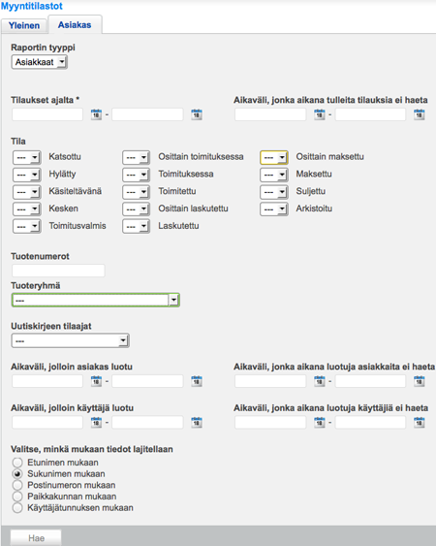
Task: Open end calendar for käyttäjä luotu period
Action: (197, 423)
